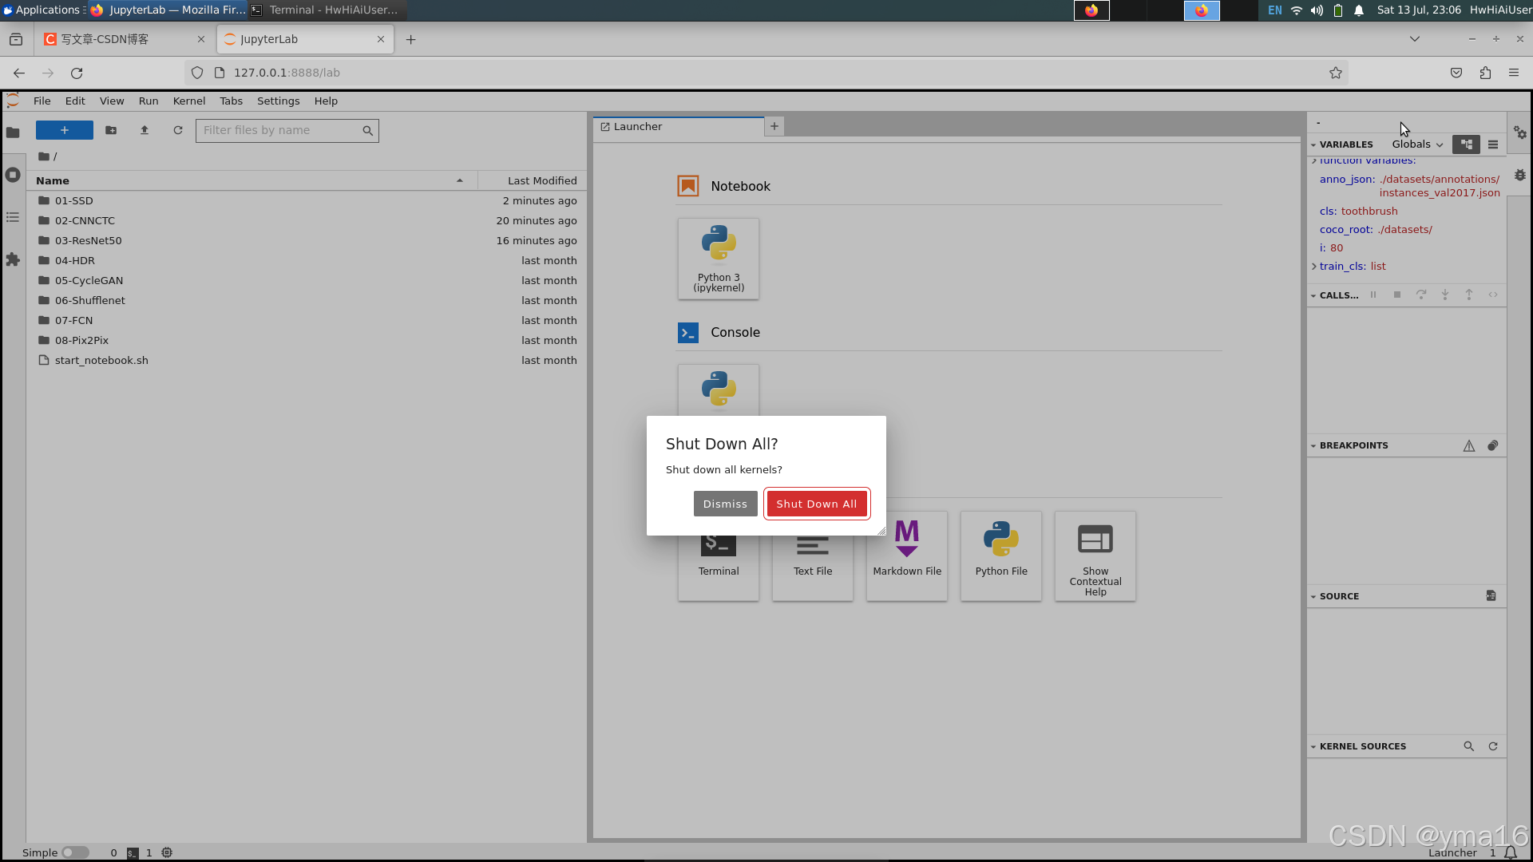Image resolution: width=1533 pixels, height=862 pixels.
Task: Click the Firefox icon in taskbar
Action: tap(1202, 10)
